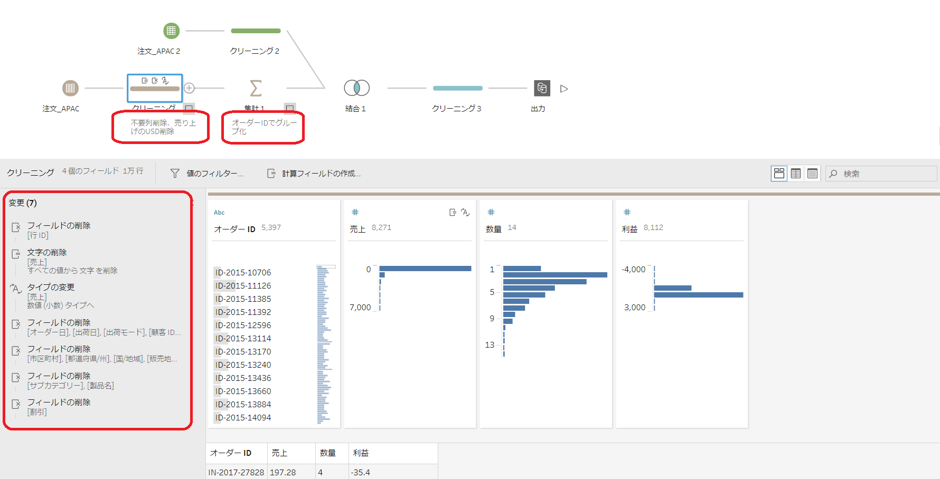Image resolution: width=940 pixels, height=479 pixels.
Task: Select the 文字の削除 change entry
Action: click(x=47, y=252)
